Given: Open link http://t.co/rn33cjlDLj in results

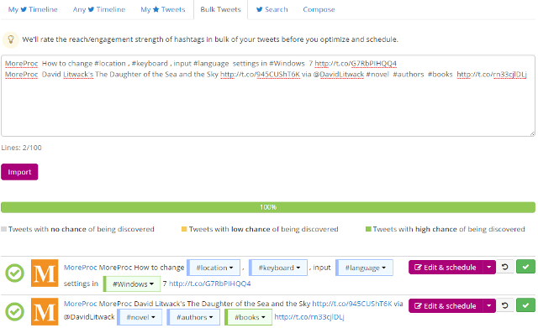Looking at the screenshot, I should (309, 317).
